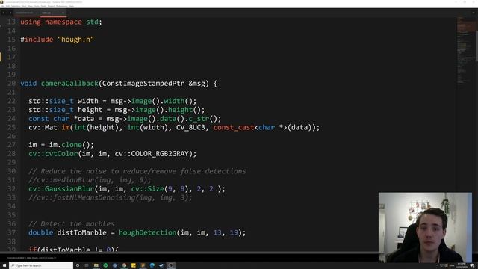Click the "hough.h" include string
Screen dimensions: 478x269
pos(76,40)
